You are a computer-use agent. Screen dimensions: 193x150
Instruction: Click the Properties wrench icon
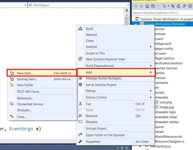(80, 141)
